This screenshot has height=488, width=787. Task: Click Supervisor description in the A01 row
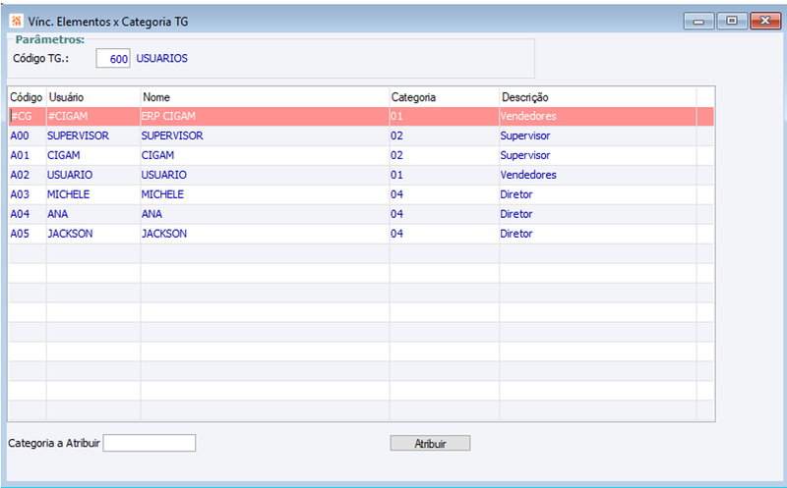pos(598,155)
